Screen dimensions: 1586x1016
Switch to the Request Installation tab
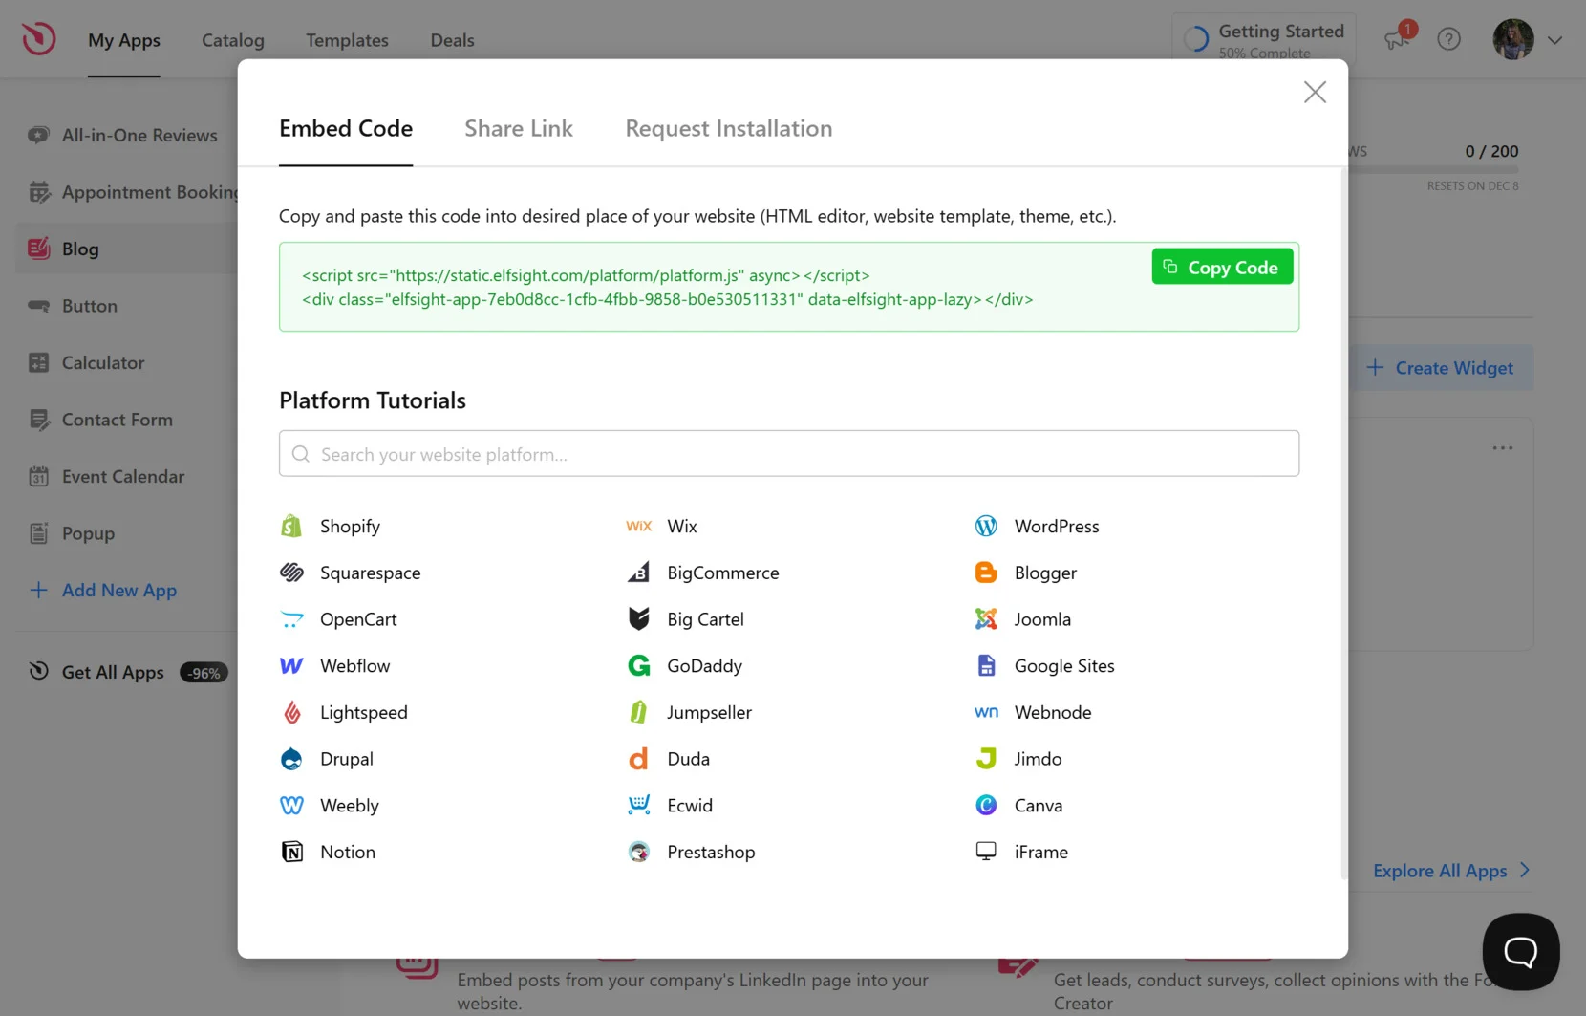(x=728, y=128)
